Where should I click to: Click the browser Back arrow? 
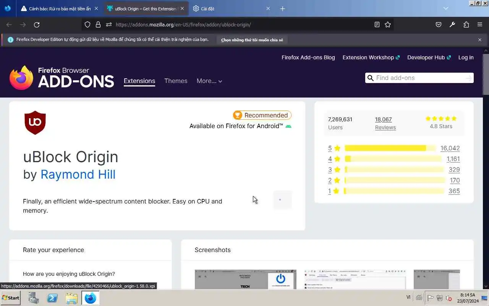click(9, 24)
